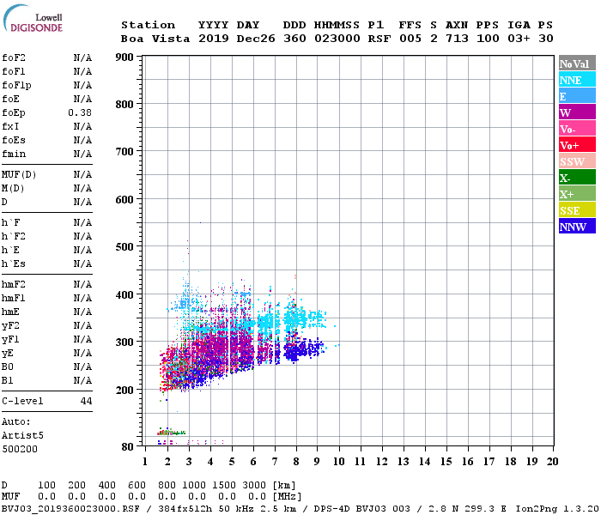Click the 500200 version text
Viewport: 601px width, 515px height.
tap(20, 449)
